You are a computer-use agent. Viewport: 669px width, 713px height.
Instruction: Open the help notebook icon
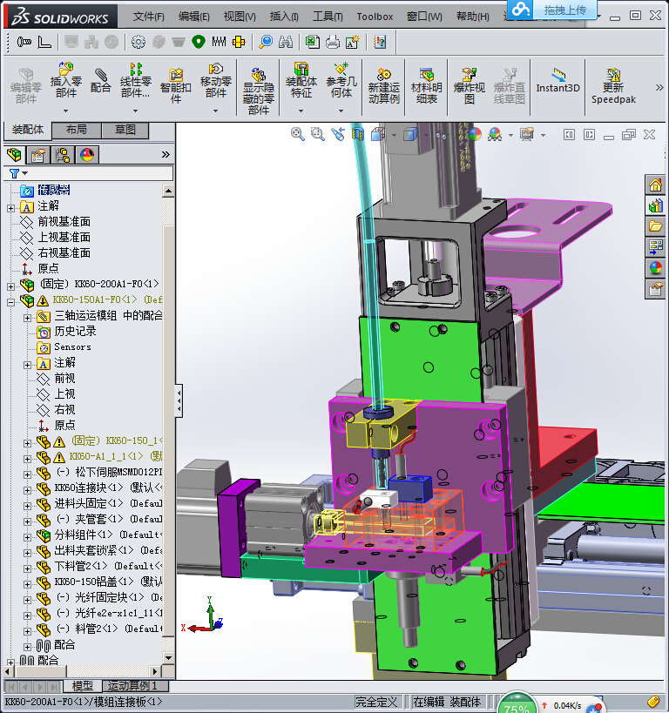(380, 43)
